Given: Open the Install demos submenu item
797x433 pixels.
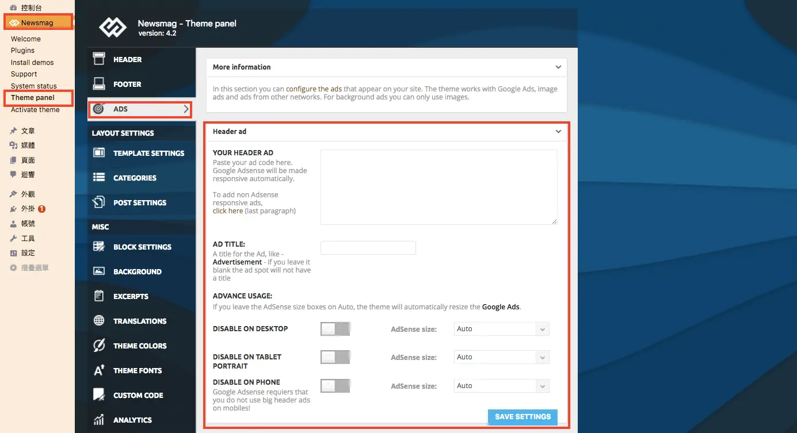Looking at the screenshot, I should [x=32, y=62].
